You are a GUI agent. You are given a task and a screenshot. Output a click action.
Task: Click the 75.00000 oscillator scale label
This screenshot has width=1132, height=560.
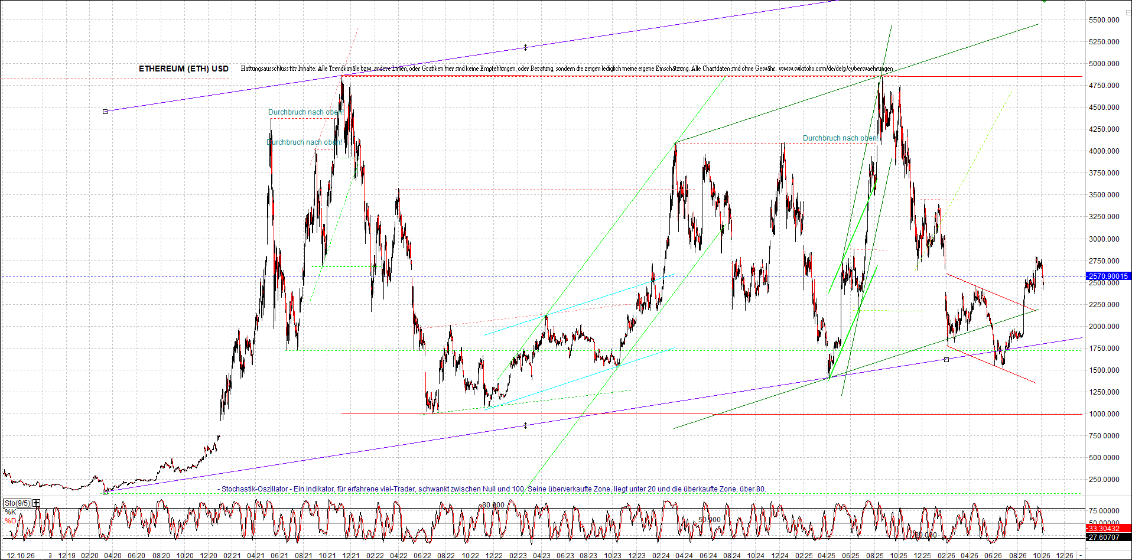(1104, 511)
